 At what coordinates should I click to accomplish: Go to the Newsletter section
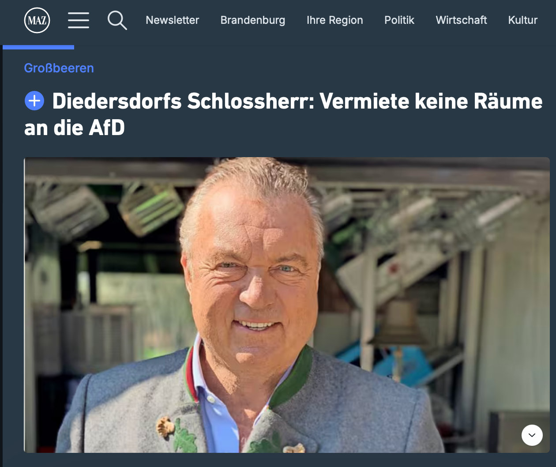coord(172,20)
